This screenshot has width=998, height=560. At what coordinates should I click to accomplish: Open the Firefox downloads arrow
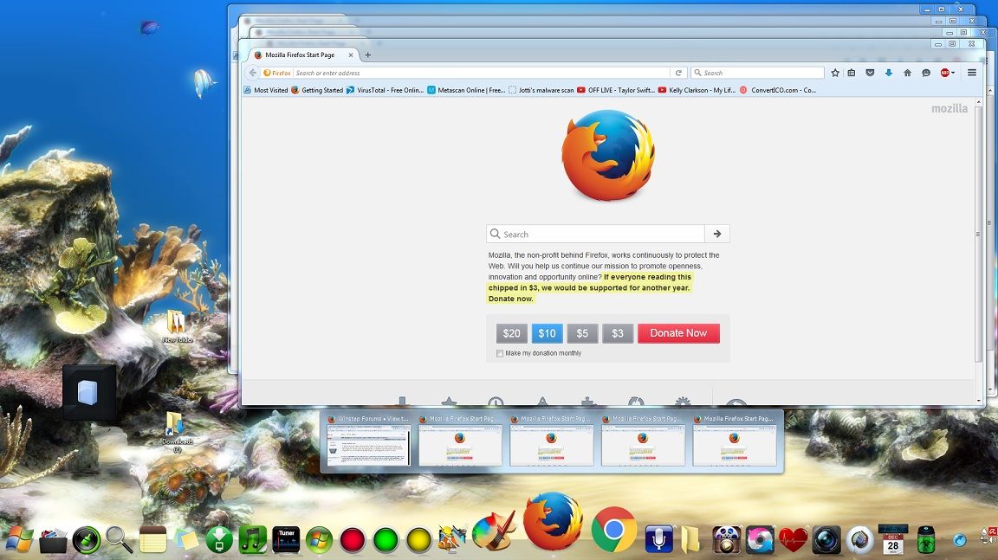(x=889, y=73)
